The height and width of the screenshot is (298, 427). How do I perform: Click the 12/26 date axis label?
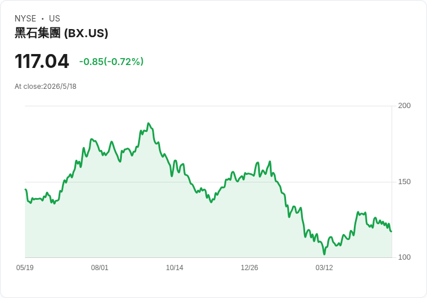(x=249, y=267)
